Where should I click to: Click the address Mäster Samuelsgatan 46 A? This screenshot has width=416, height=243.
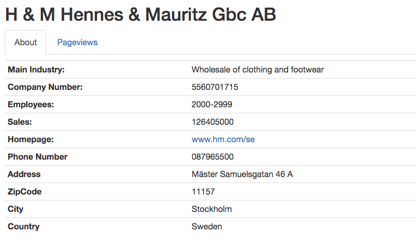242,174
